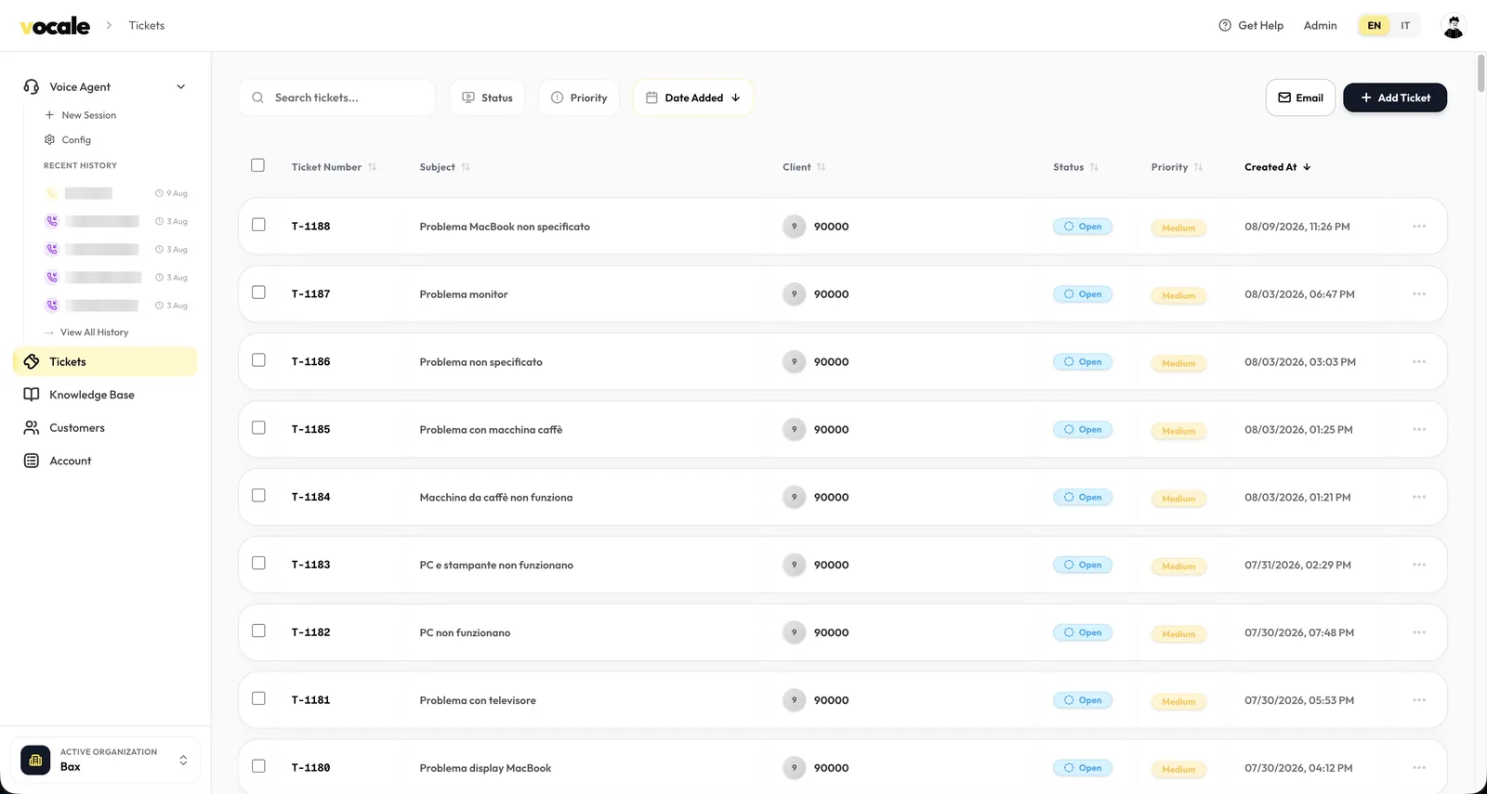Viewport: 1487px width, 794px height.
Task: Switch language to IT
Action: pos(1405,26)
